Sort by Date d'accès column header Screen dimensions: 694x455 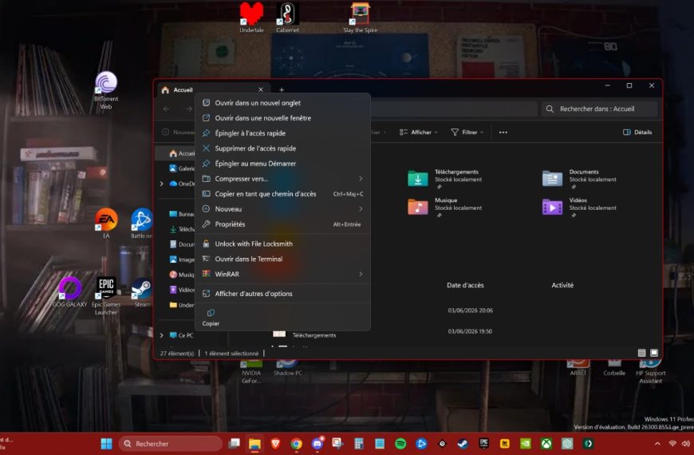465,285
